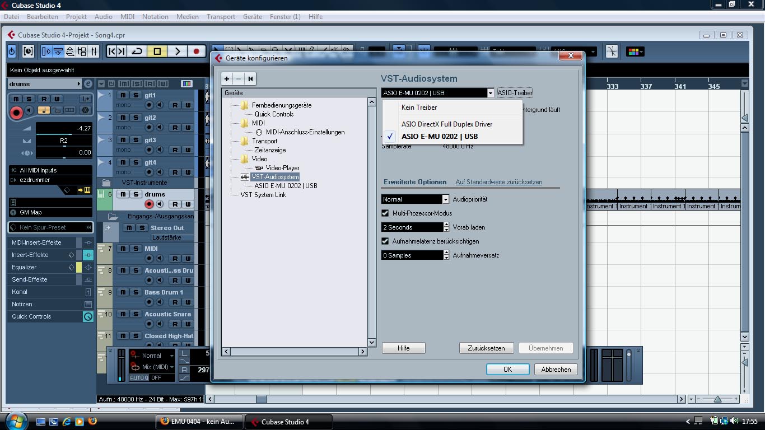Enable write automation on git4 track
The height and width of the screenshot is (430, 765).
(188, 172)
